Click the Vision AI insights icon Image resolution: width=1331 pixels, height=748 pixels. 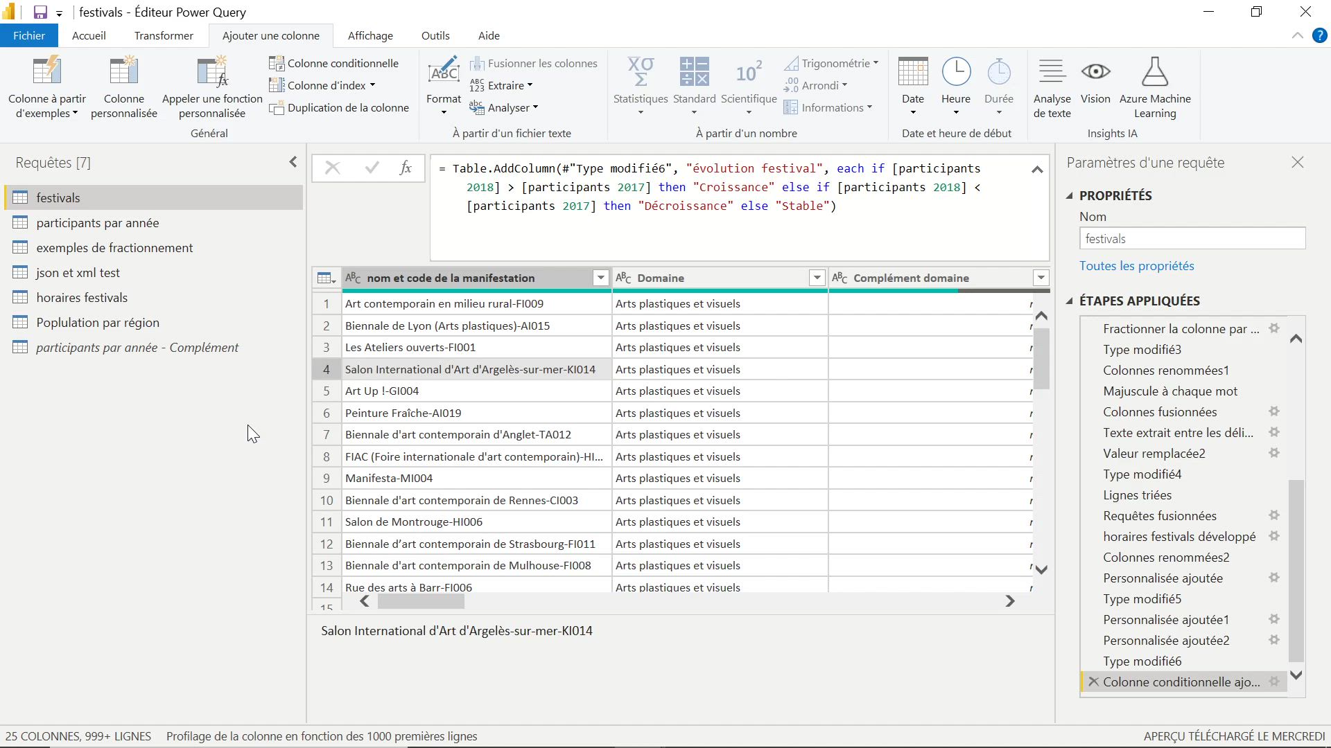1095,72
